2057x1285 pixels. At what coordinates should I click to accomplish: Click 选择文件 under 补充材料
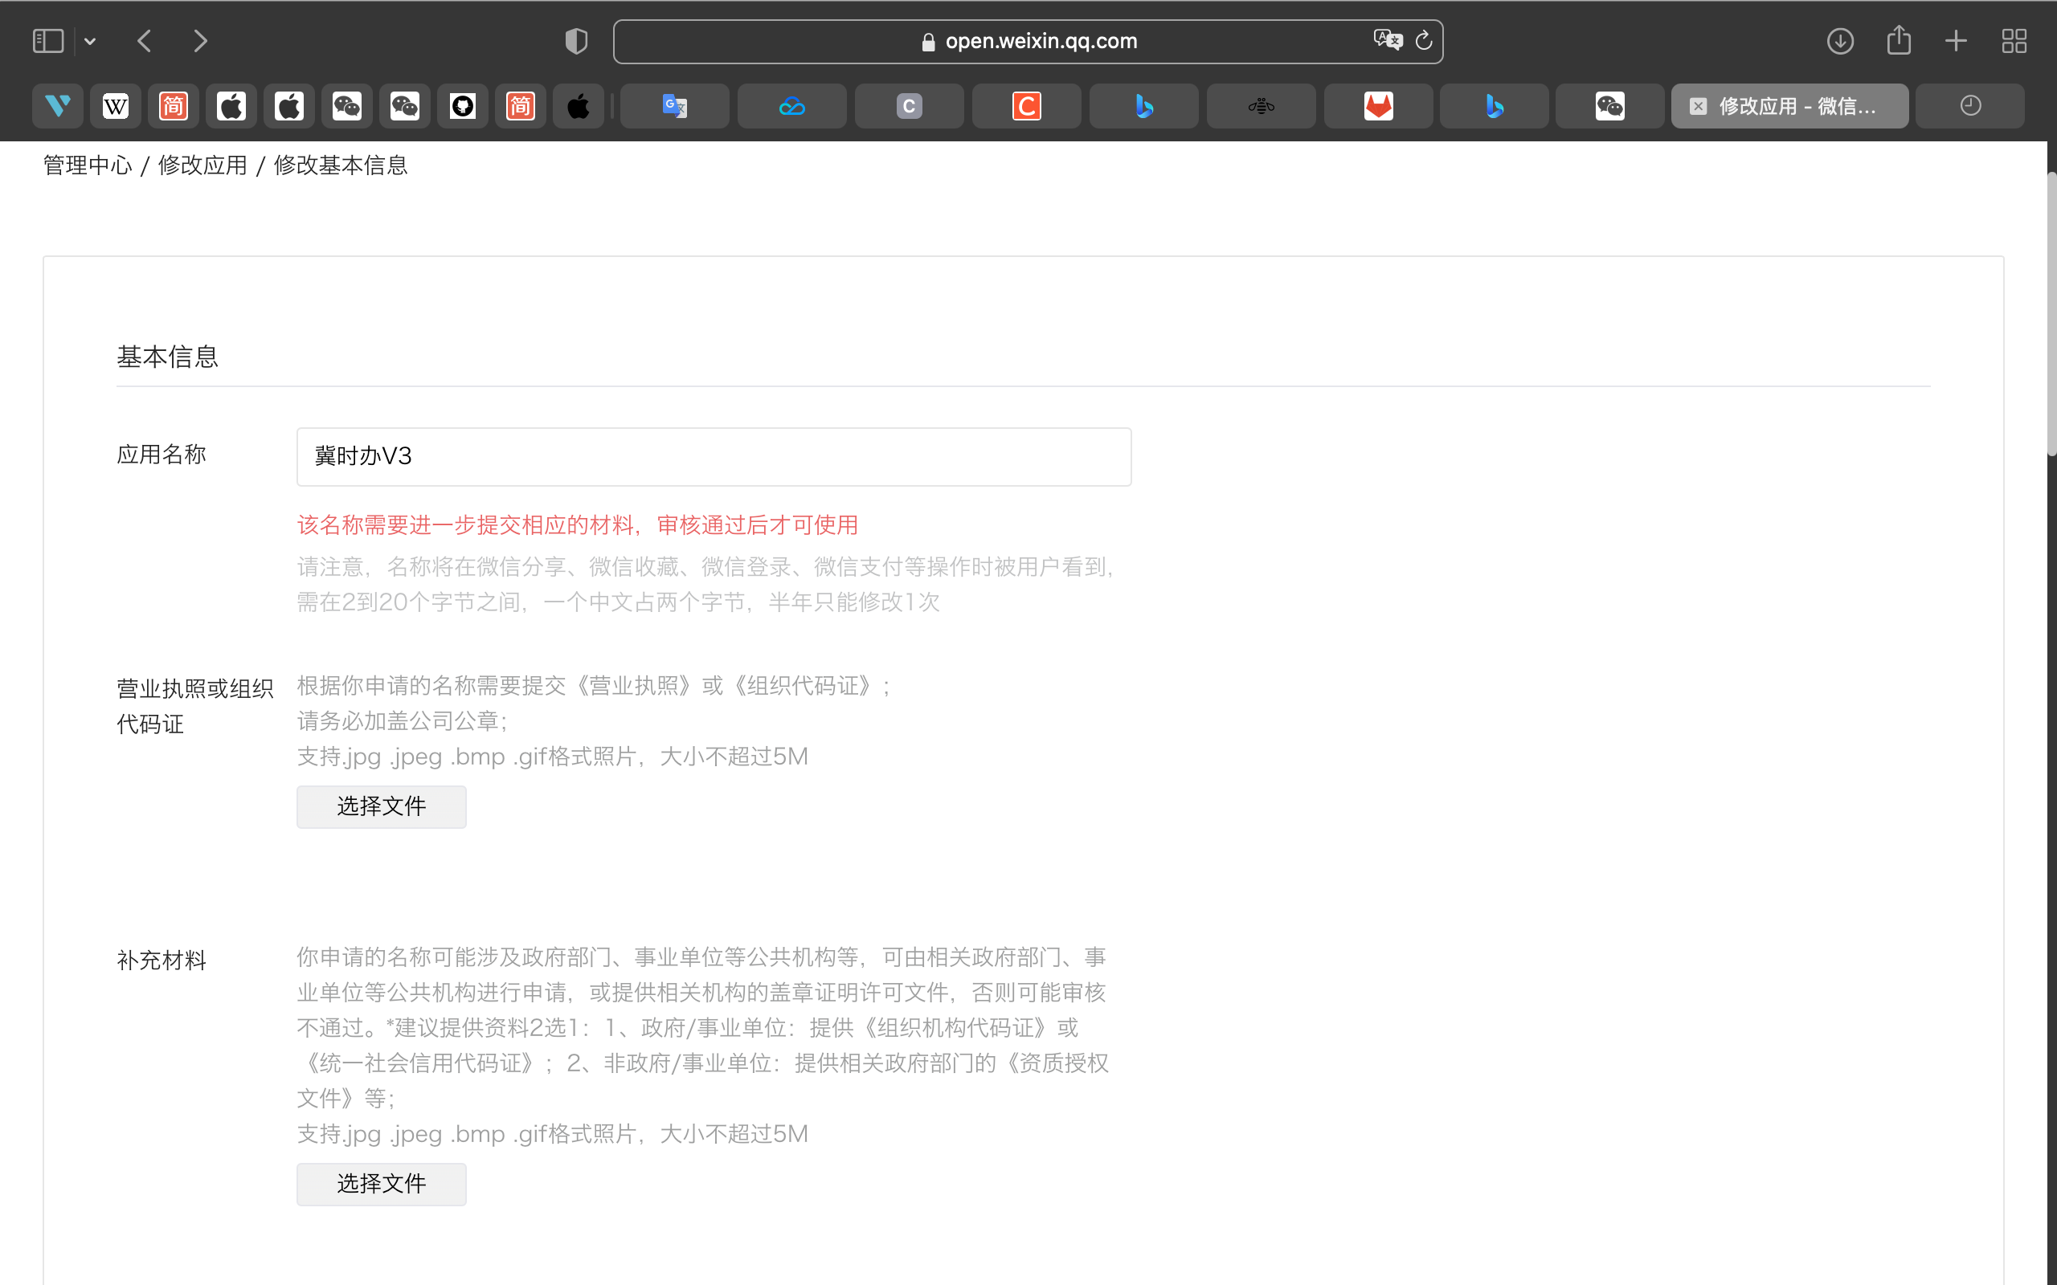381,1183
